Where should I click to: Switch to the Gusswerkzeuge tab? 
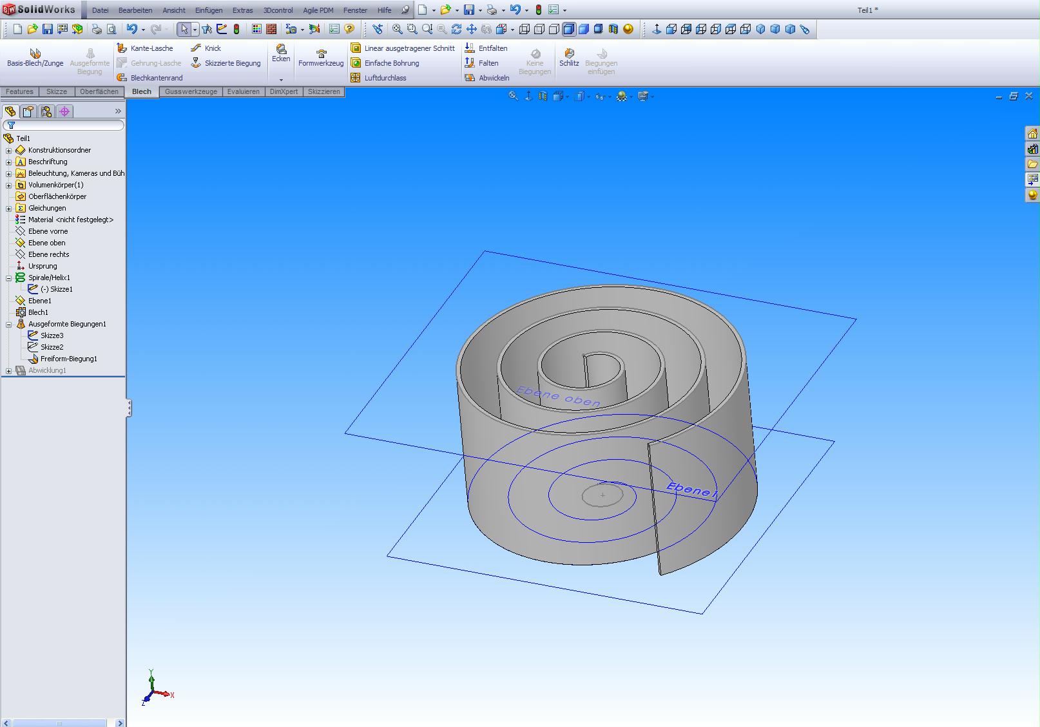(x=191, y=91)
